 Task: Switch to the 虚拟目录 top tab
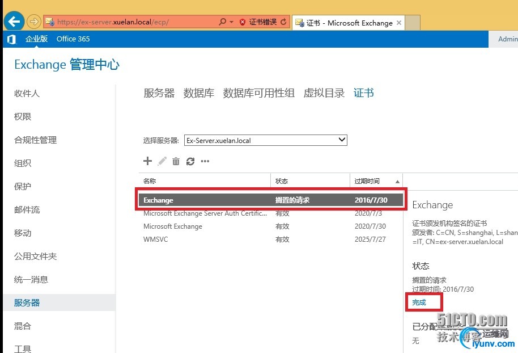click(x=324, y=93)
